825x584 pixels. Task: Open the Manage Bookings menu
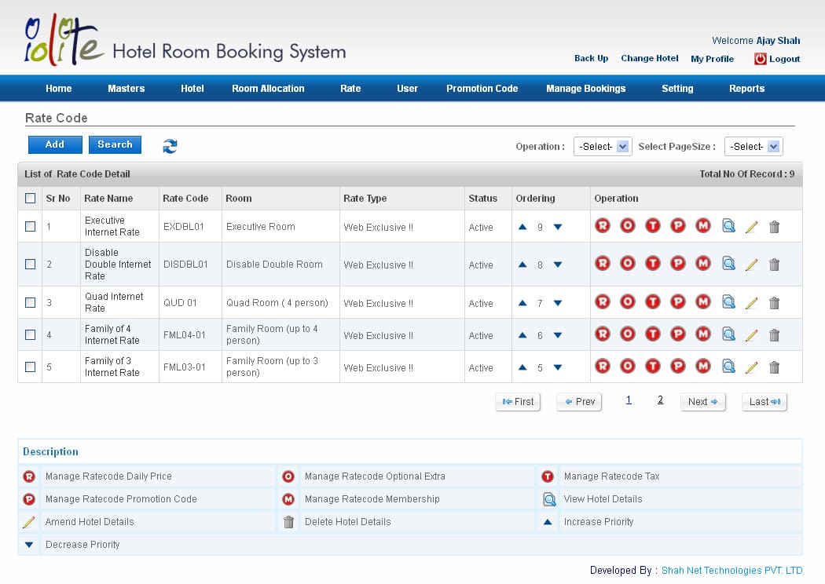(585, 88)
